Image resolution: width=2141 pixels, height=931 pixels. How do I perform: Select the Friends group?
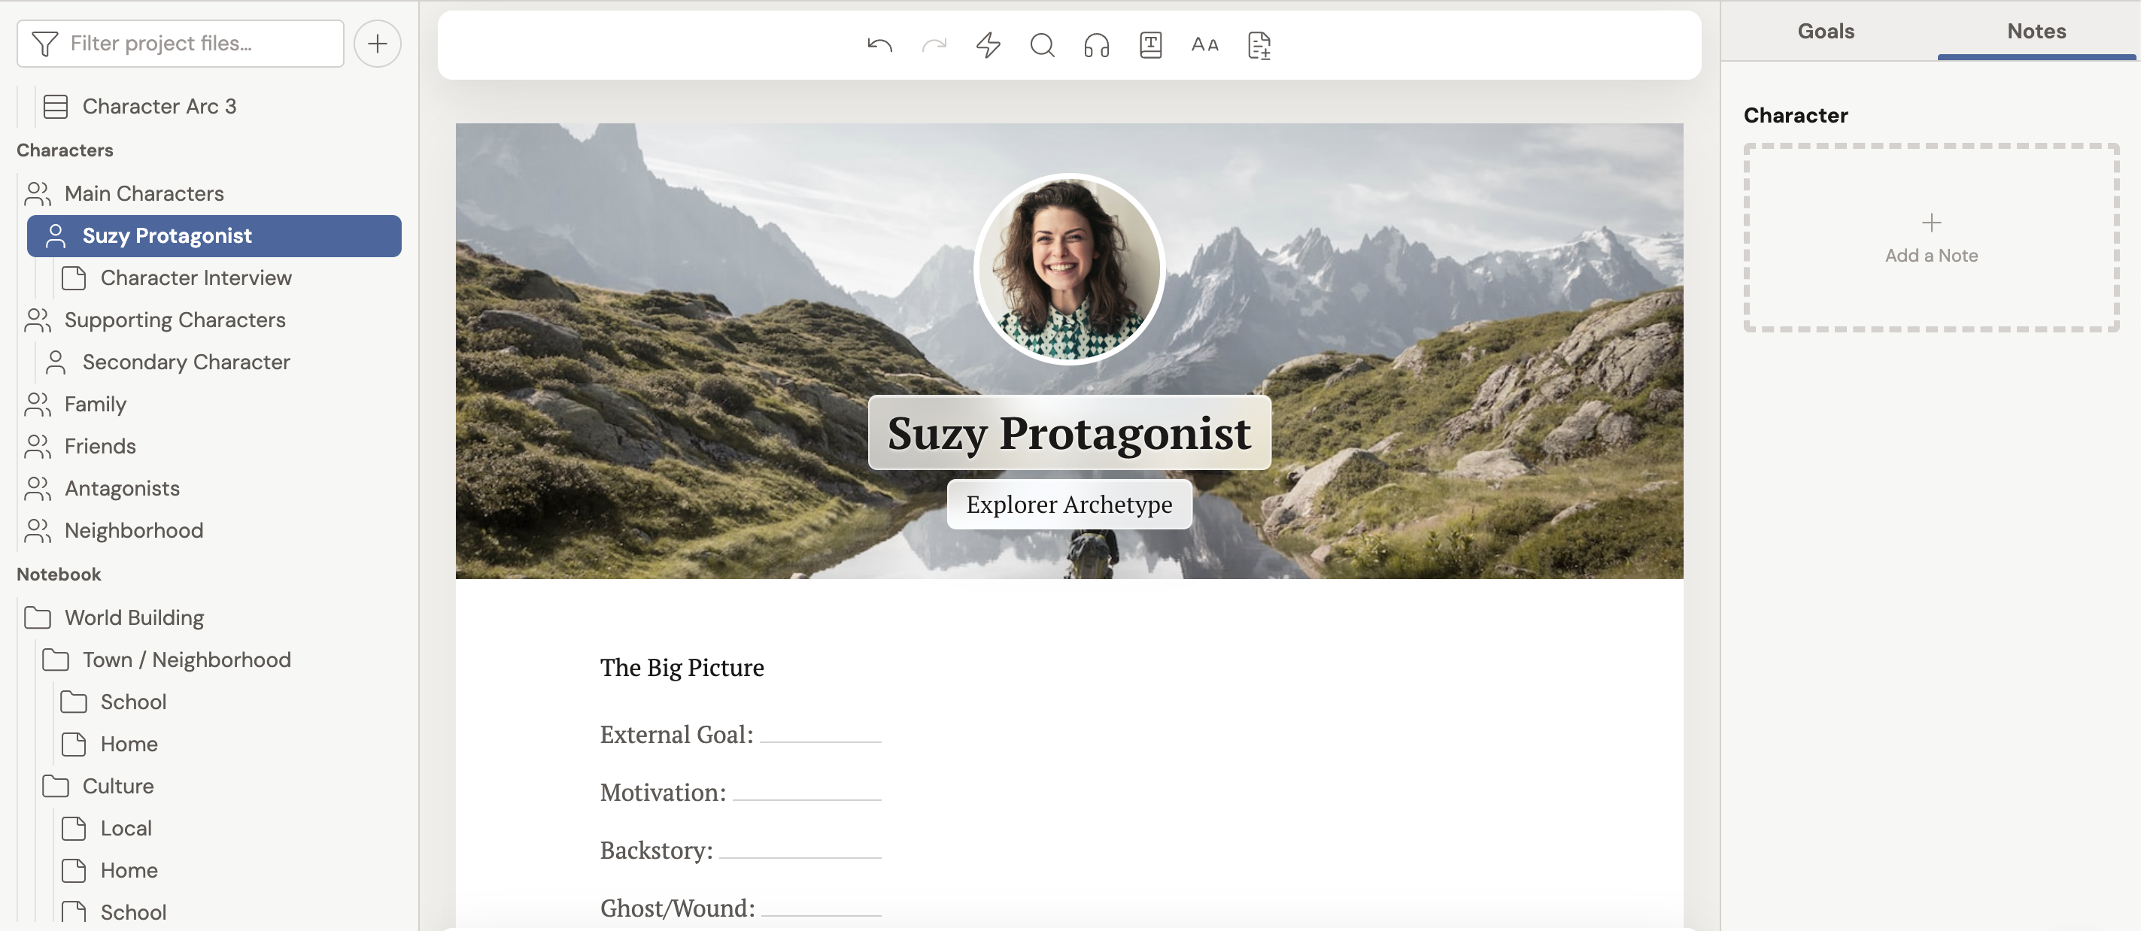click(101, 446)
